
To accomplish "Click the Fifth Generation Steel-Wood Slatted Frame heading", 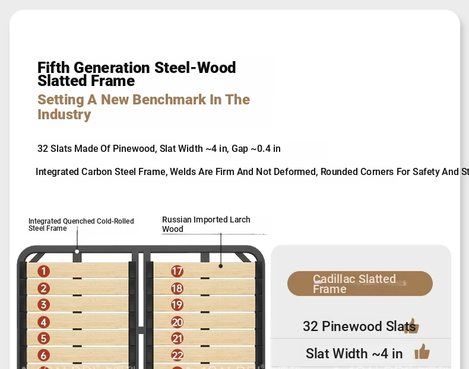I will point(137,74).
